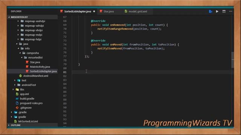
Task: Click notifyItemMoved call on line 75
Action: tap(109, 48)
